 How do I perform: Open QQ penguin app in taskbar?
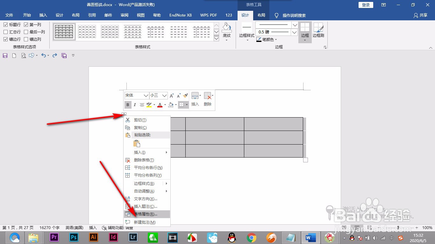coord(232,237)
